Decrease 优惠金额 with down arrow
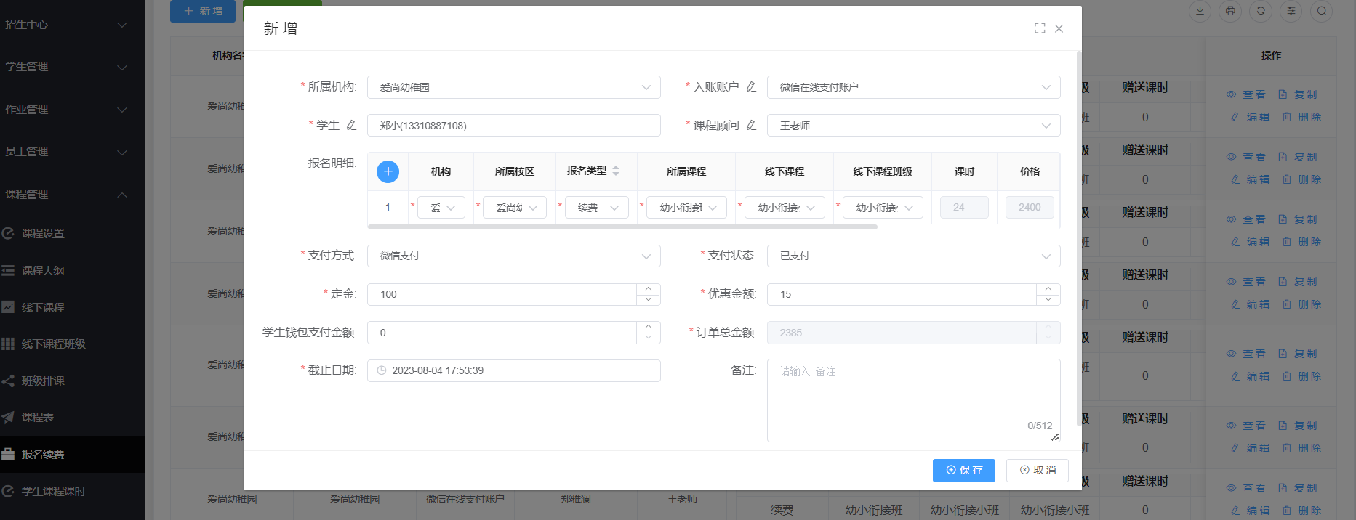Screen dimensions: 1356x520 [1048, 299]
